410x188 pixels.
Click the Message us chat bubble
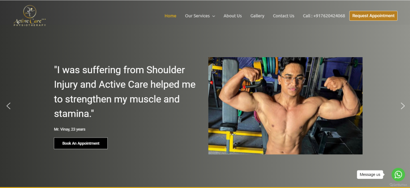370,175
